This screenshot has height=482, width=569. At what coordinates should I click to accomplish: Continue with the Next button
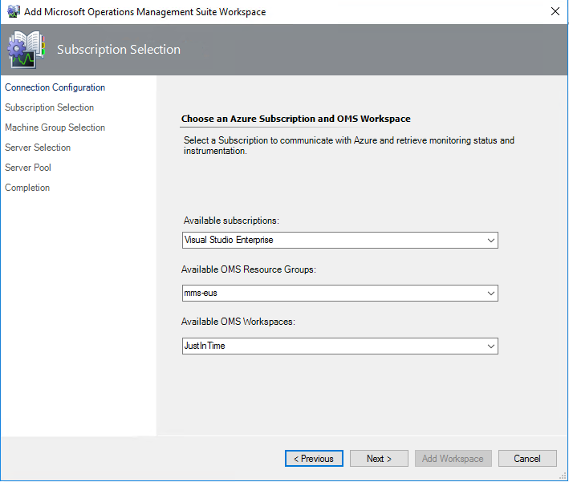coord(379,459)
